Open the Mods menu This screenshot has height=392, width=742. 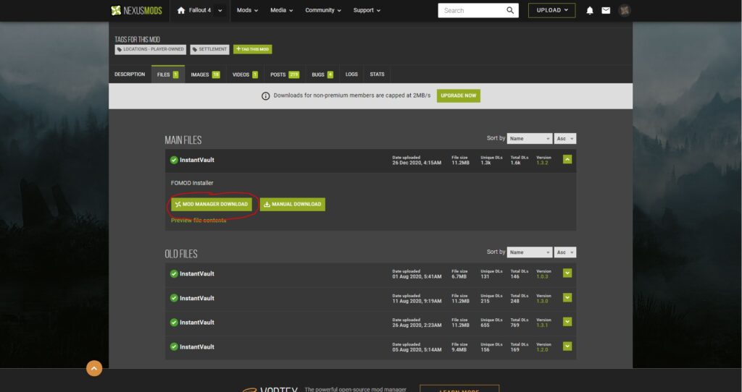coord(247,10)
